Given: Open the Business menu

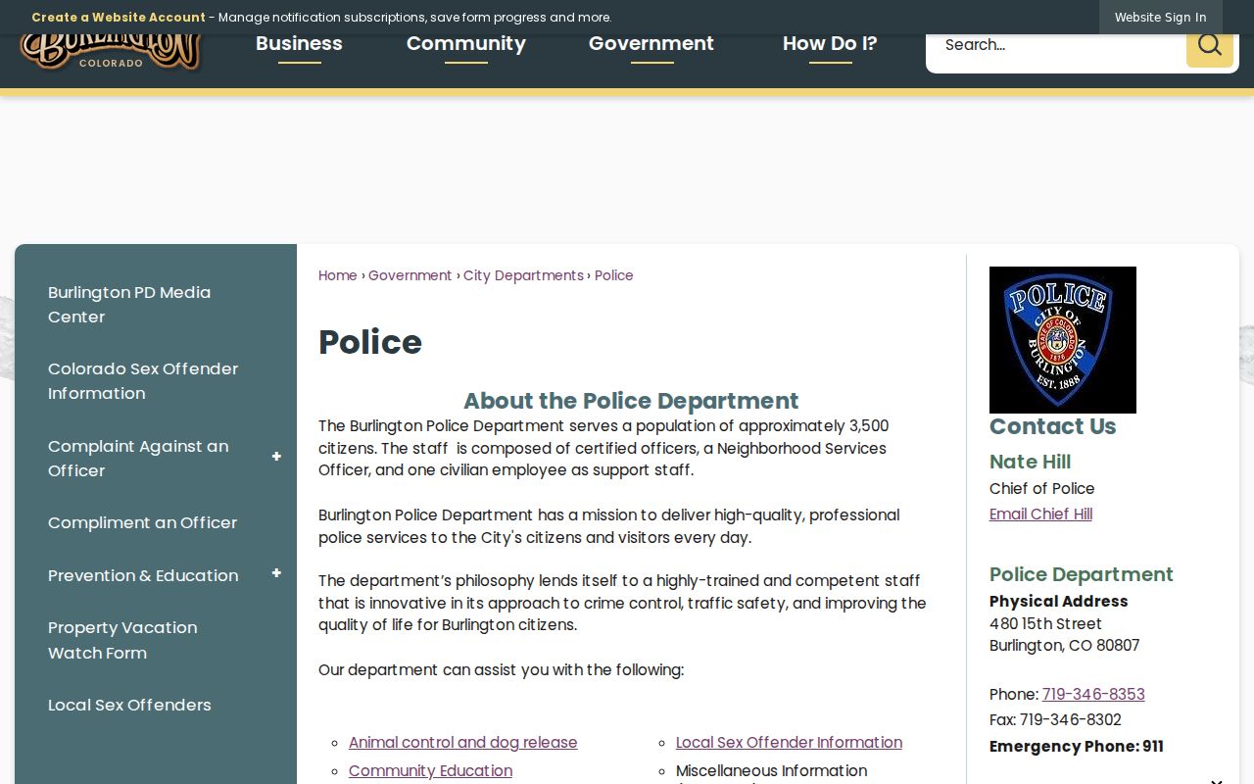Looking at the screenshot, I should point(299,44).
